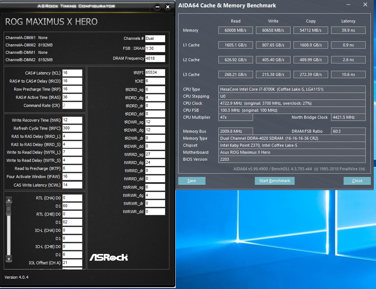The image size is (376, 289).
Task: Click the DRAM Frequency field
Action: coord(155,59)
